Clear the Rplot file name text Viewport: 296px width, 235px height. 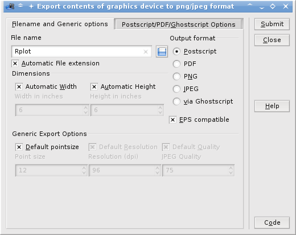point(146,52)
